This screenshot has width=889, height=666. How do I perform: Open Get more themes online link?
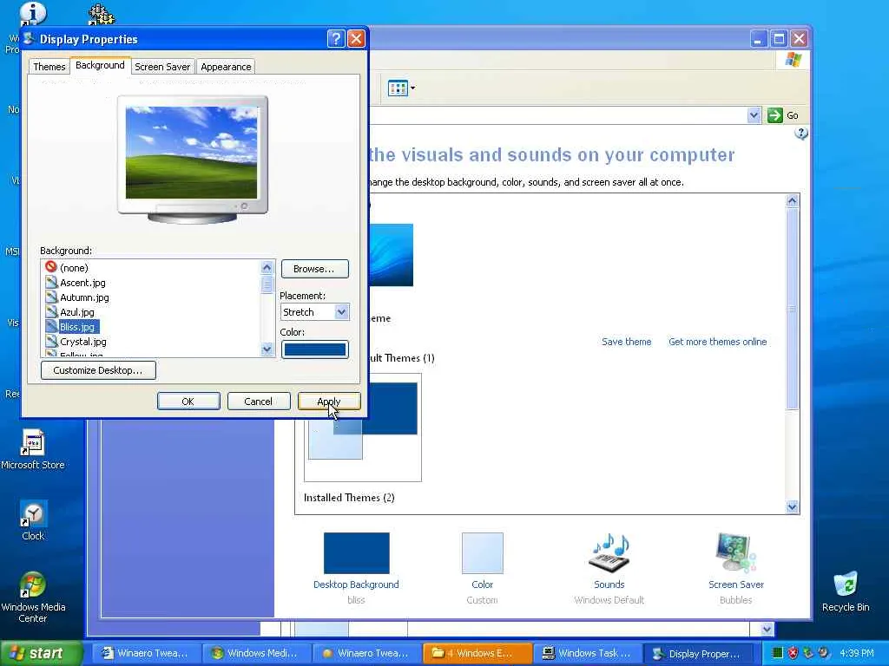[x=717, y=342]
